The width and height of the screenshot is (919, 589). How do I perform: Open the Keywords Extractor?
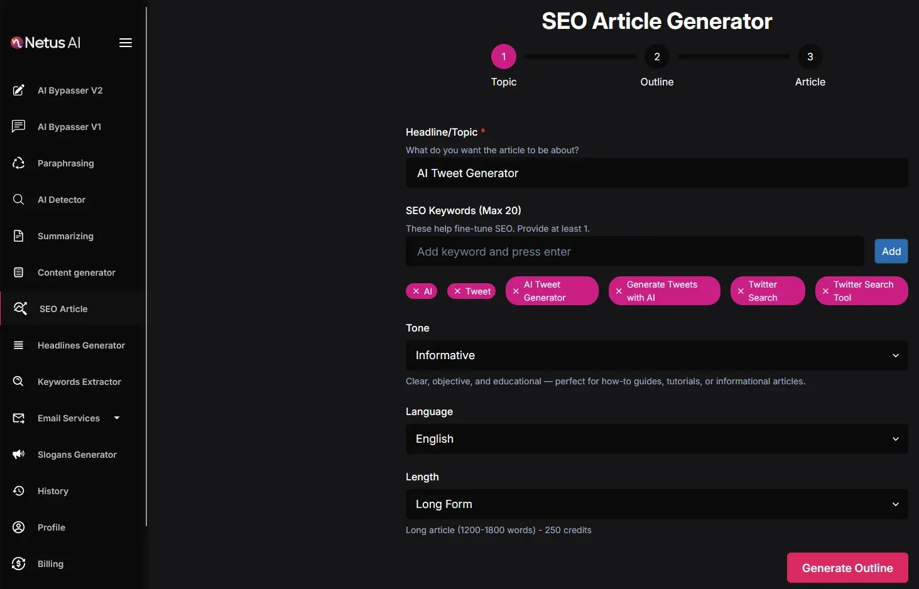pyautogui.click(x=79, y=382)
